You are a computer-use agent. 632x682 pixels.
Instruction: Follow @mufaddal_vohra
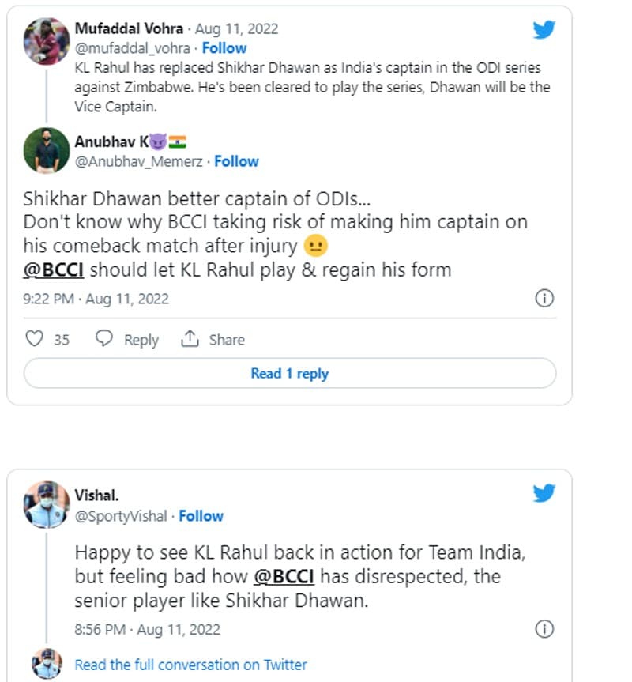pyautogui.click(x=224, y=47)
